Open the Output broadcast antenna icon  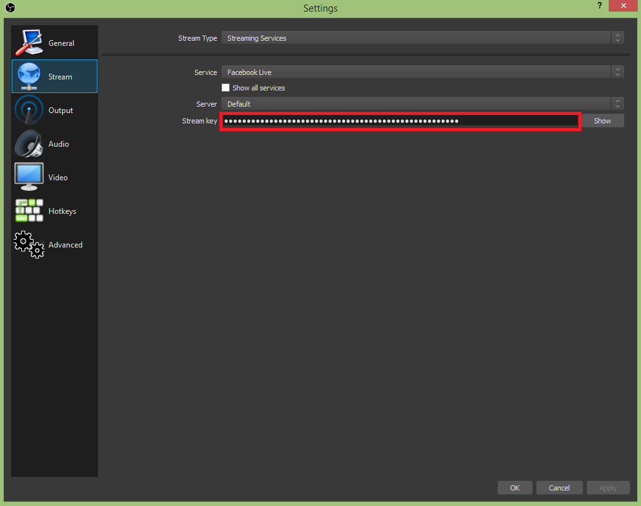pyautogui.click(x=29, y=110)
